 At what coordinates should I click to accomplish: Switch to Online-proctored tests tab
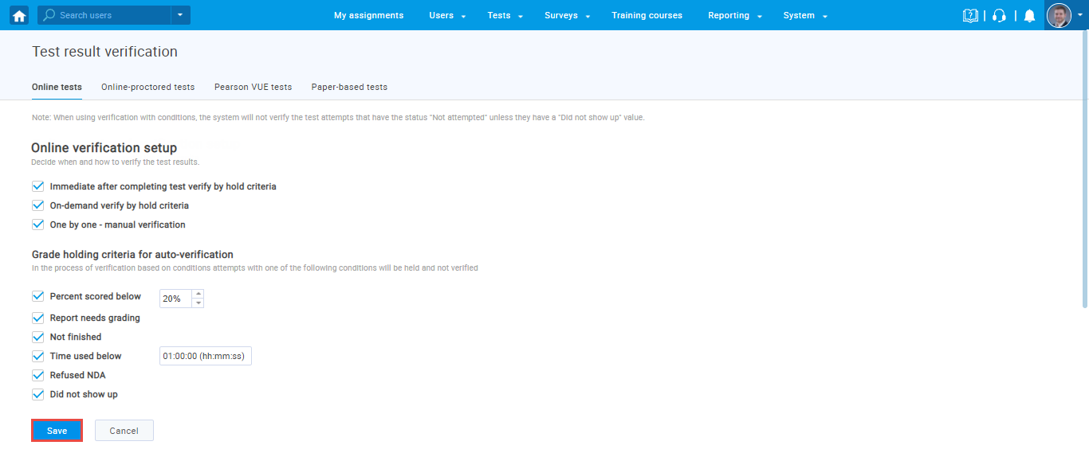147,87
